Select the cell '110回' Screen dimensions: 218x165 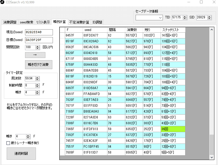point(173,65)
